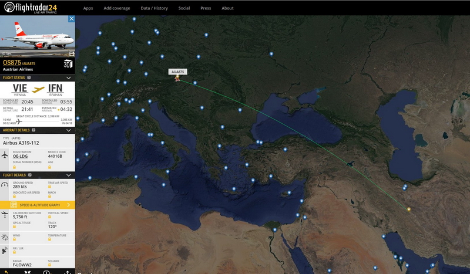
Task: Click the lock under True Air Speed
Action: 49,187
